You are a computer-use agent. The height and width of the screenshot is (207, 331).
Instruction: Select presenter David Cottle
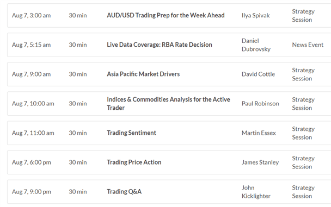click(258, 74)
